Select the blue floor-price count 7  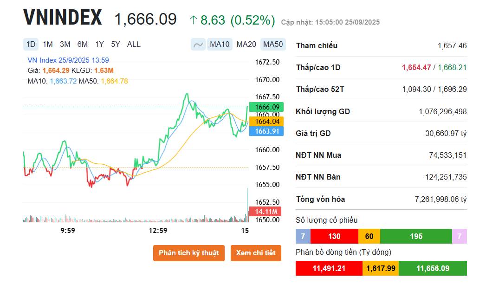pos(303,236)
